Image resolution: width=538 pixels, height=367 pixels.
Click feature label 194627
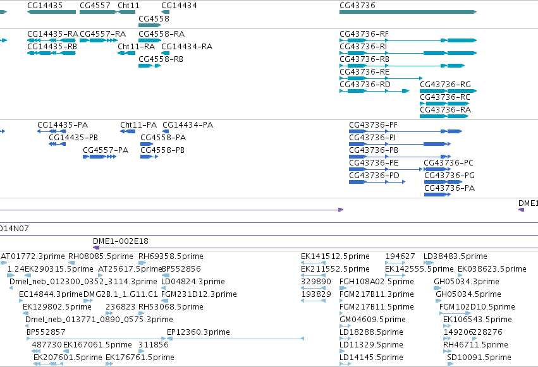click(400, 256)
